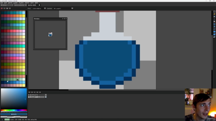Select the Paint Bucket tool
The width and height of the screenshot is (216, 121).
point(214,27)
